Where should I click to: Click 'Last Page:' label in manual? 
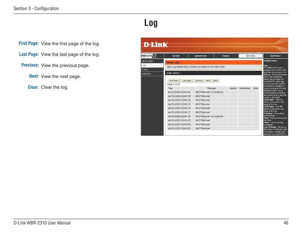(x=29, y=54)
